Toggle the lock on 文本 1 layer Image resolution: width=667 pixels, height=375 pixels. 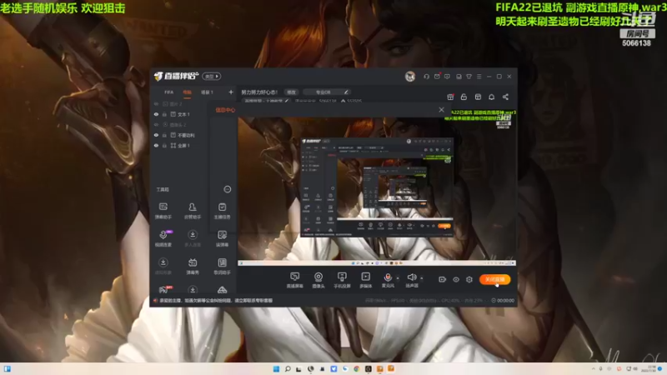(164, 114)
